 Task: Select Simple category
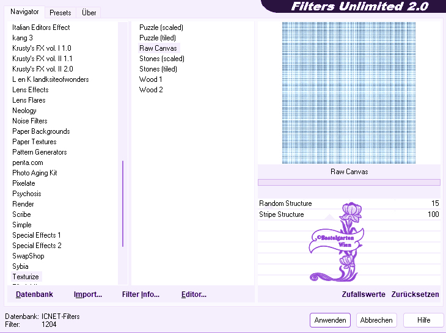(x=21, y=225)
